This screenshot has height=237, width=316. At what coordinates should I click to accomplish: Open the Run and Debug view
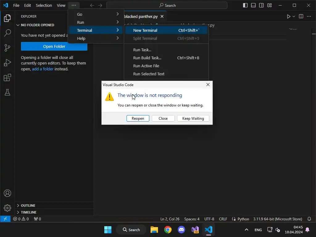[7, 63]
